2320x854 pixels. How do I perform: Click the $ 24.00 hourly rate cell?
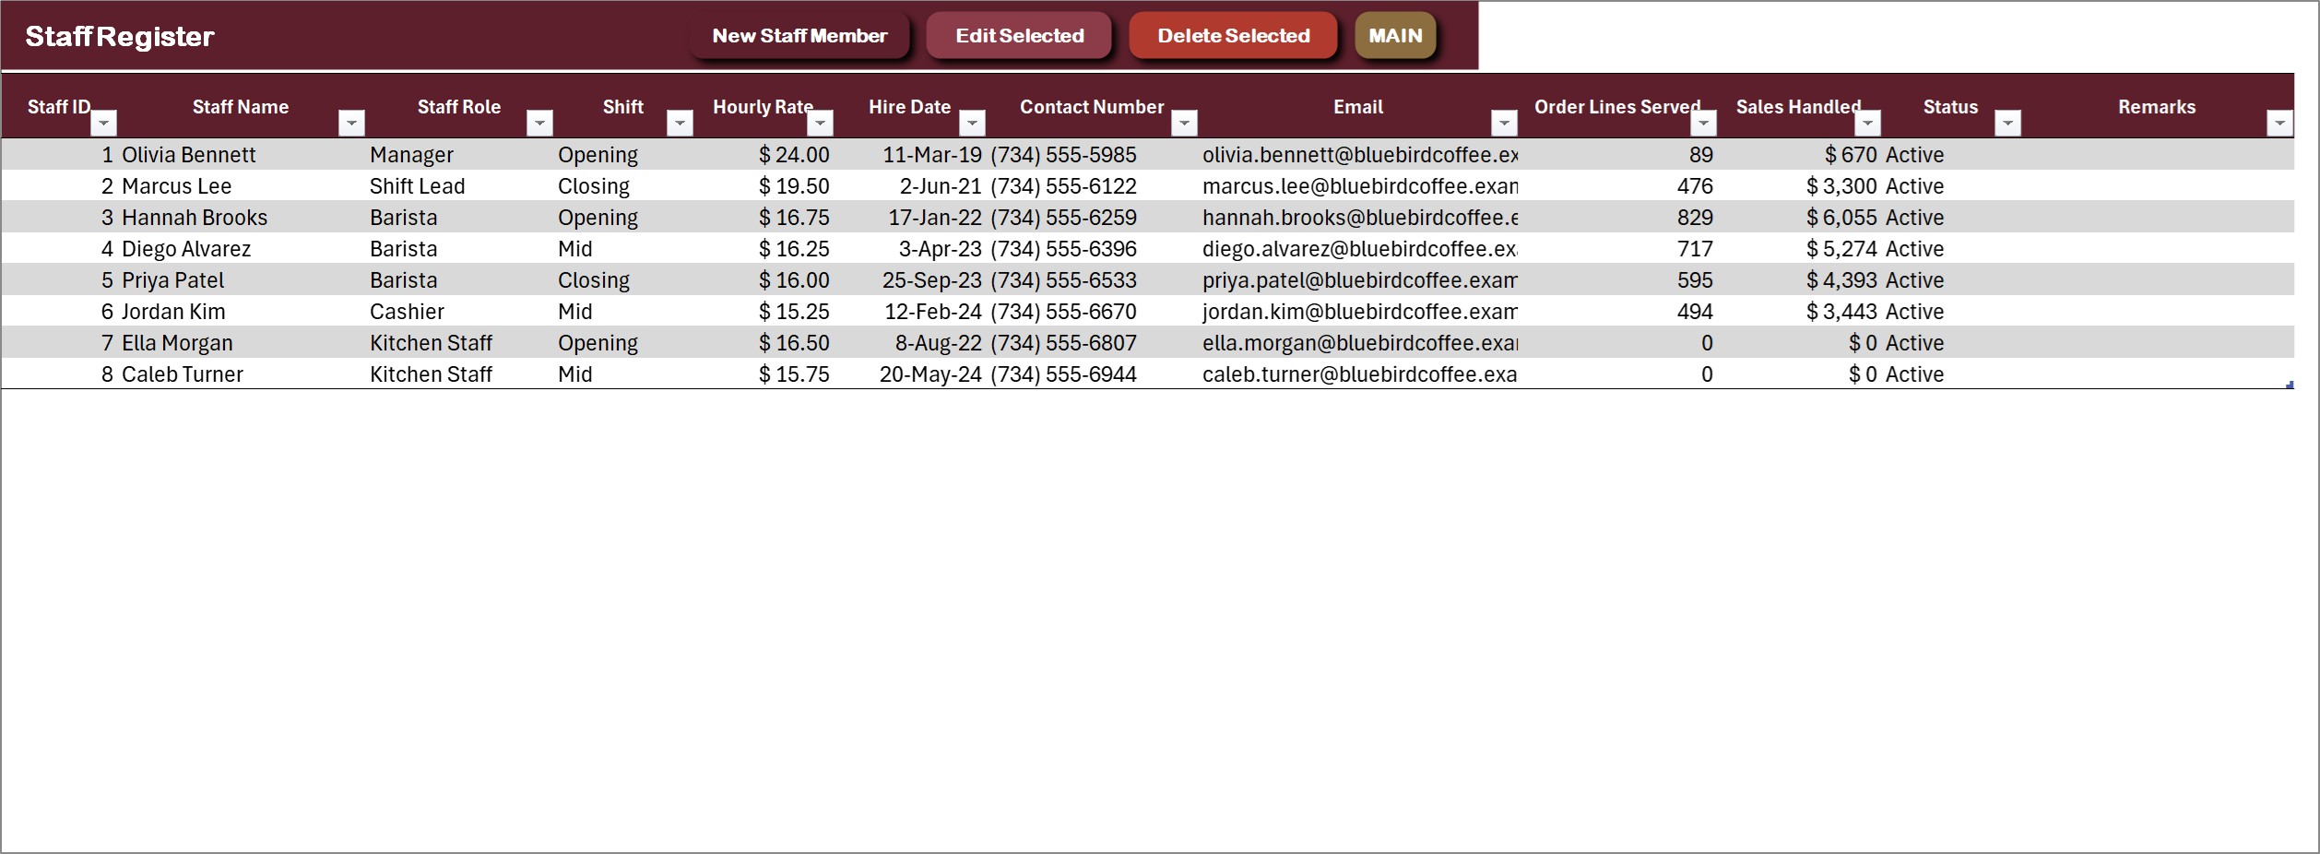764,155
